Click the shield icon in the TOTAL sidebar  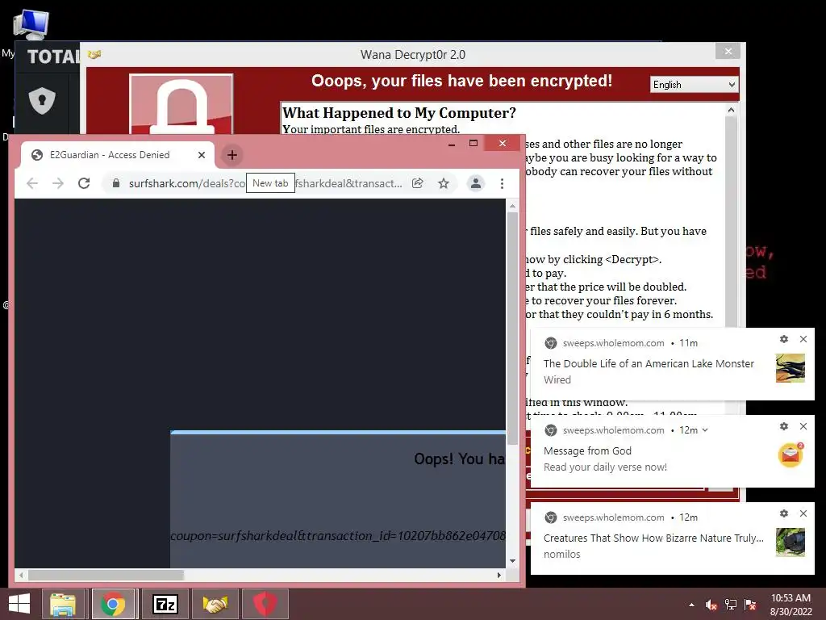(42, 101)
